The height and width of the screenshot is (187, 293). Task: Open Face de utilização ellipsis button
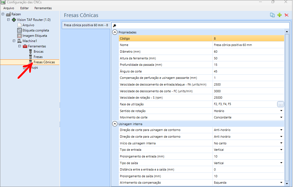(280, 104)
